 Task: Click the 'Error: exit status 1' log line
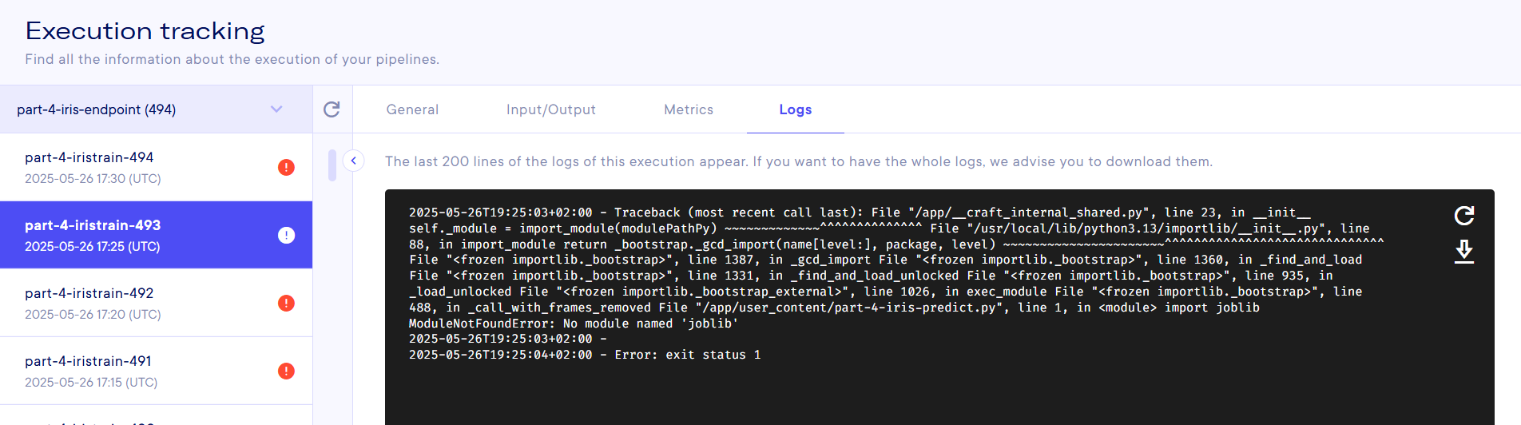[x=585, y=355]
